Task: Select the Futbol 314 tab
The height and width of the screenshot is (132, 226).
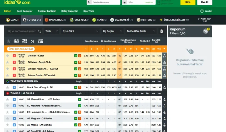Action: [x=32, y=20]
